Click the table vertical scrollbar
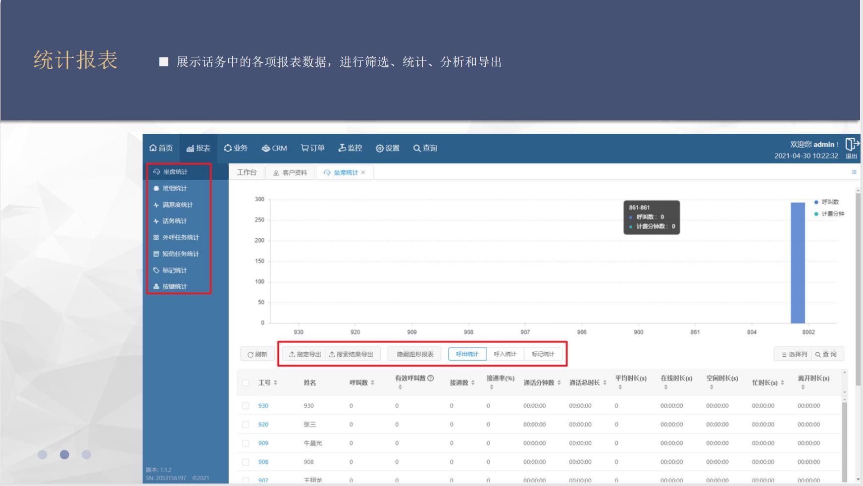The width and height of the screenshot is (863, 486). (845, 441)
